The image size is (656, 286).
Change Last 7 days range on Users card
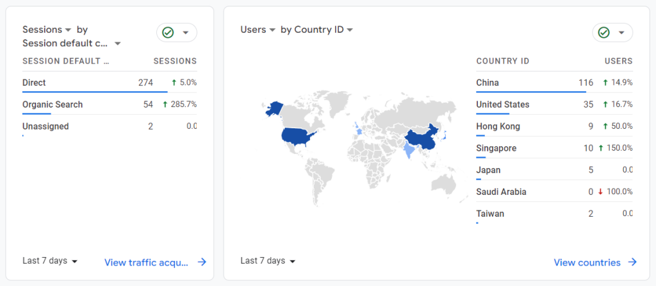[x=268, y=261]
